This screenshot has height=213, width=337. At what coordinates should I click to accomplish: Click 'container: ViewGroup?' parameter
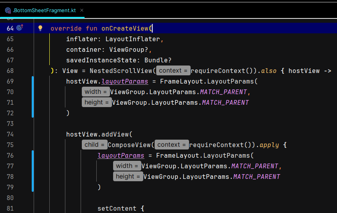point(107,49)
